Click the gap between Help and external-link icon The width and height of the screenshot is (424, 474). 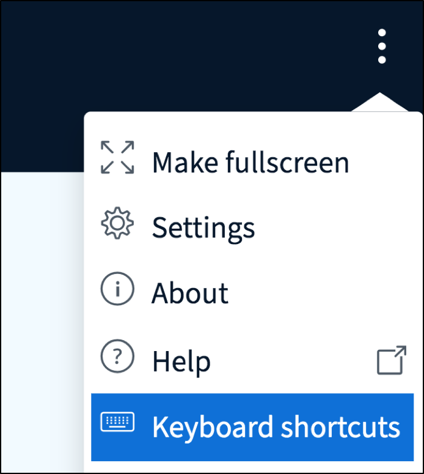tap(293, 361)
